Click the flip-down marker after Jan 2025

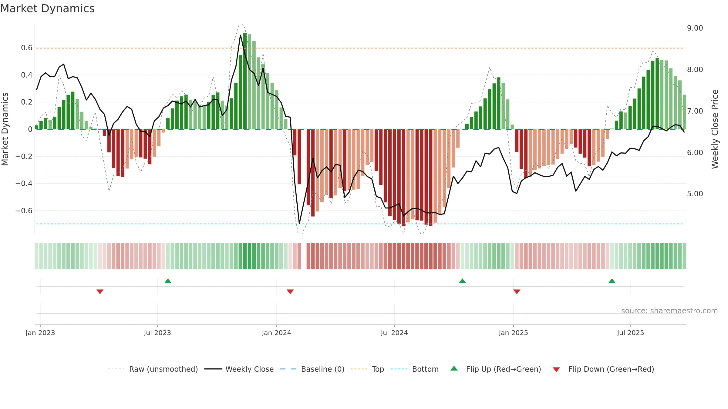[x=517, y=291]
